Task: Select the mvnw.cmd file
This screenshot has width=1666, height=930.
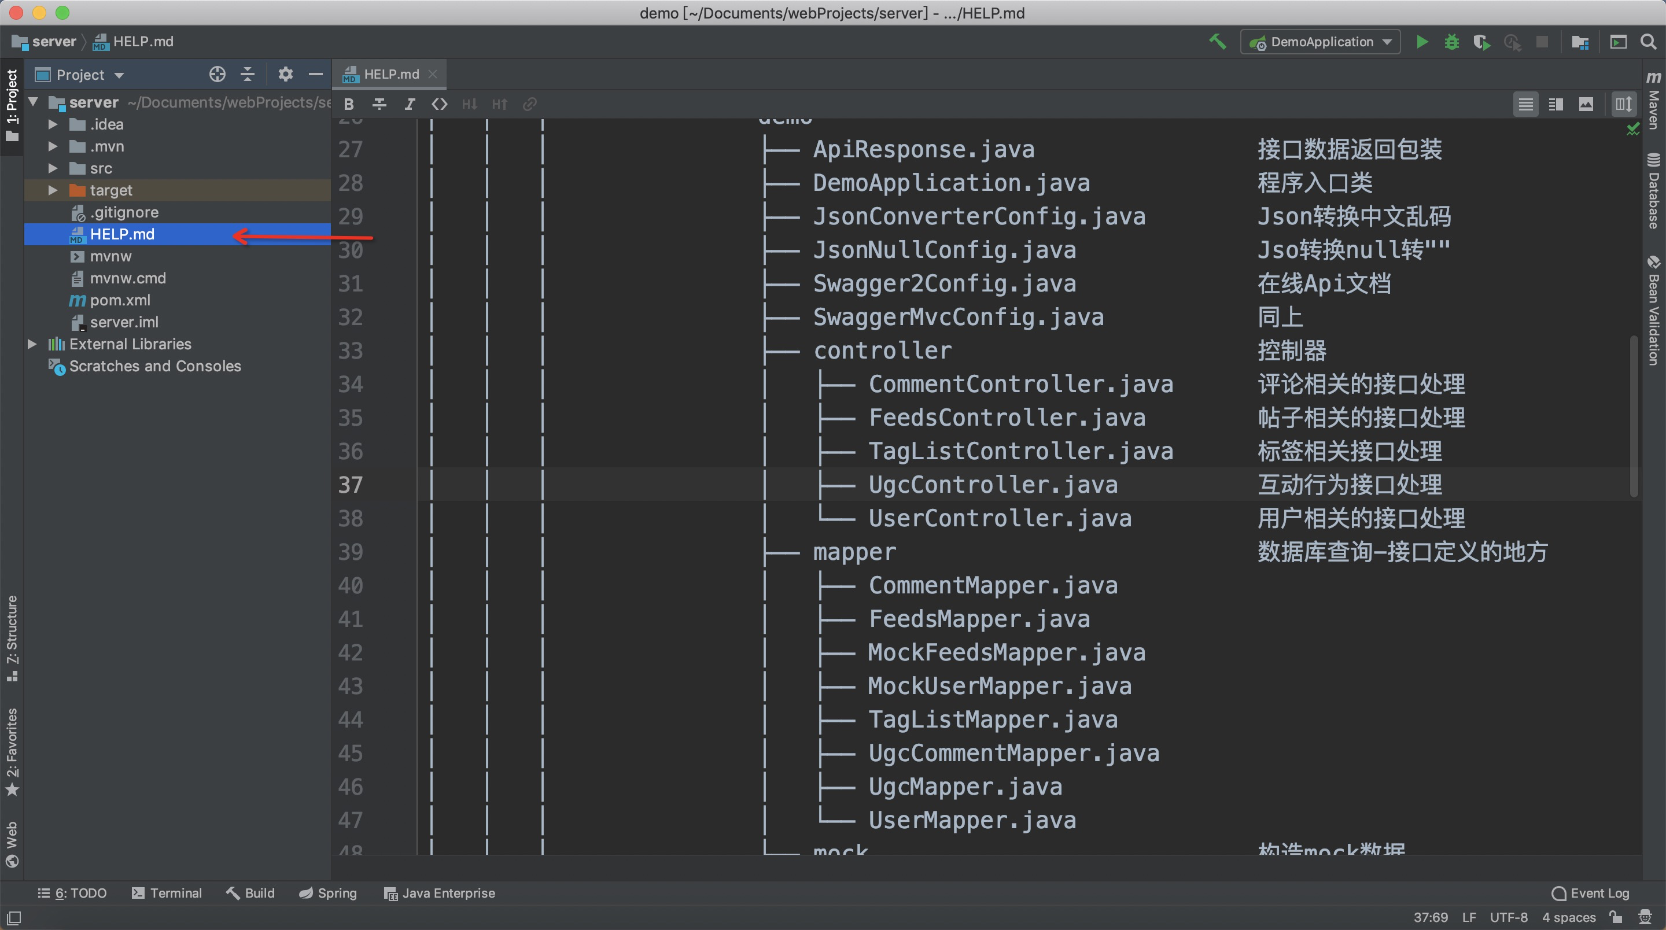Action: (x=177, y=278)
